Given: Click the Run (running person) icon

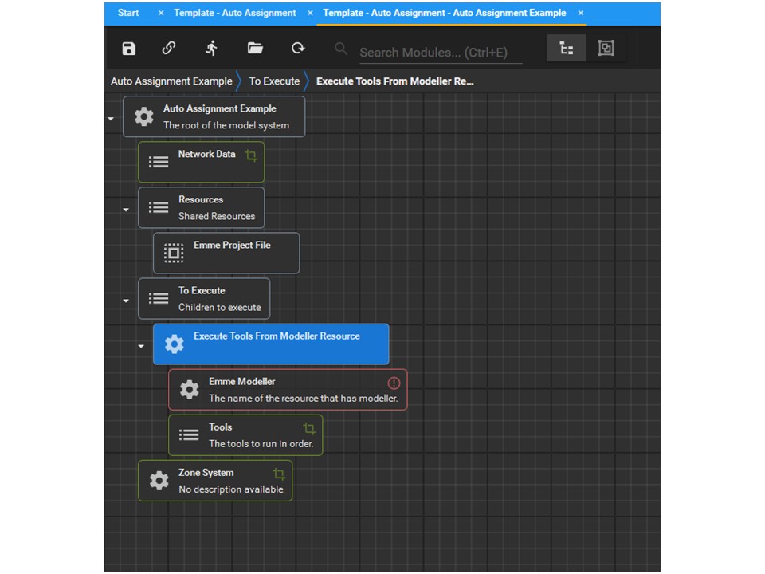Looking at the screenshot, I should [213, 48].
